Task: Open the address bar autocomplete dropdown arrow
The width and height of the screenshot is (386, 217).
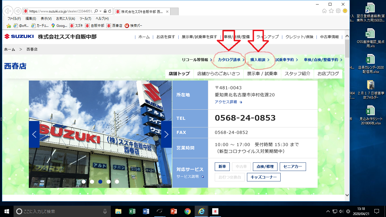Action: pyautogui.click(x=101, y=11)
